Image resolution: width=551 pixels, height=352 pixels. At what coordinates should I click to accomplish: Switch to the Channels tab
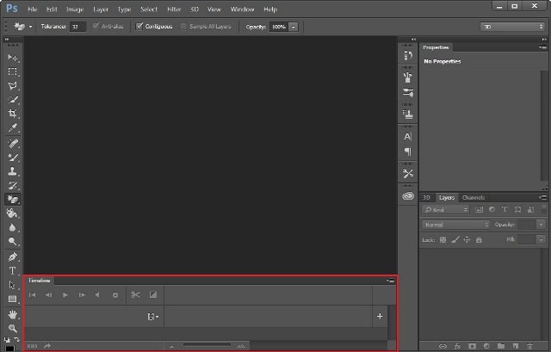point(474,197)
